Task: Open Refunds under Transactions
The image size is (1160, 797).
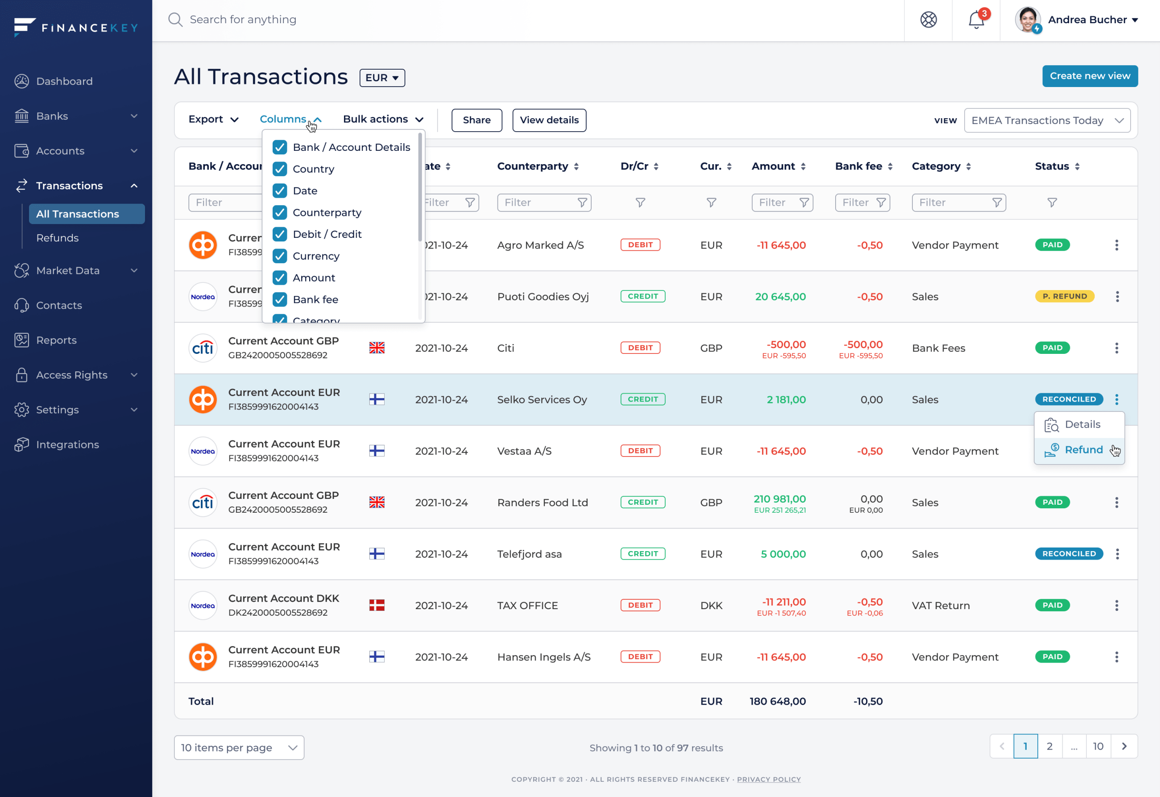Action: [x=58, y=238]
